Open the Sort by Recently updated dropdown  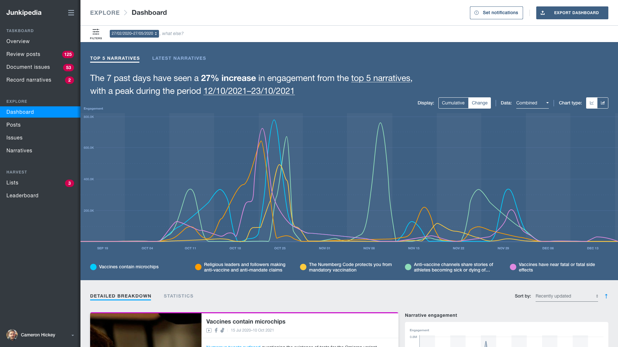566,296
